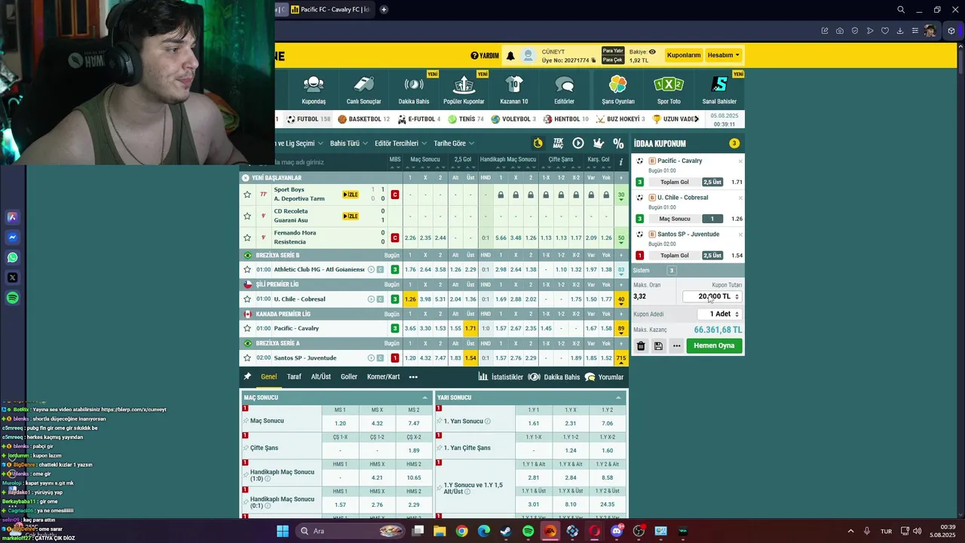
Task: Click the Para Yatır button
Action: click(613, 51)
